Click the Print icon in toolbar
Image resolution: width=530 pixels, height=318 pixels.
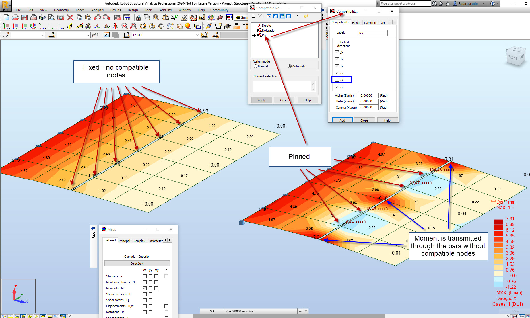point(34,18)
